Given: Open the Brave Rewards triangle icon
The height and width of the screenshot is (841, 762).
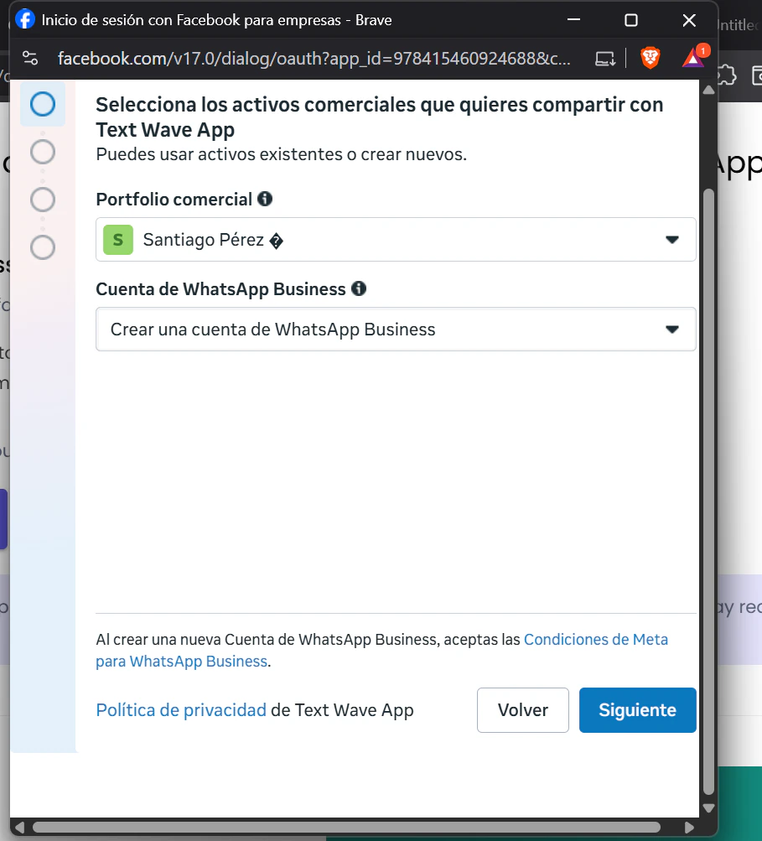Looking at the screenshot, I should point(694,57).
